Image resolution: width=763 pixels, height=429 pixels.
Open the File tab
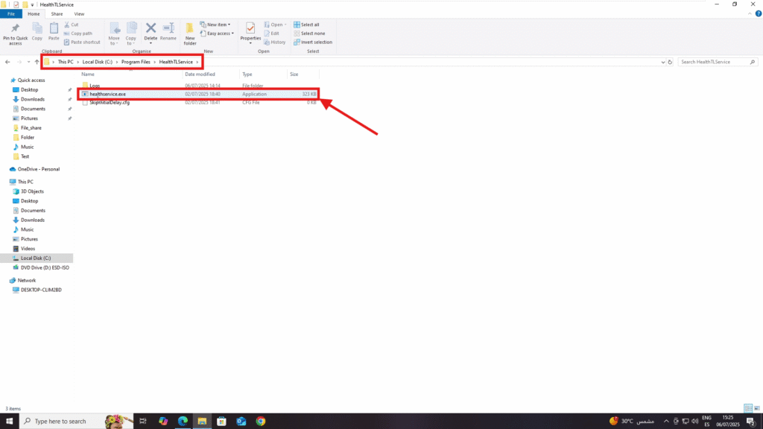[x=10, y=14]
